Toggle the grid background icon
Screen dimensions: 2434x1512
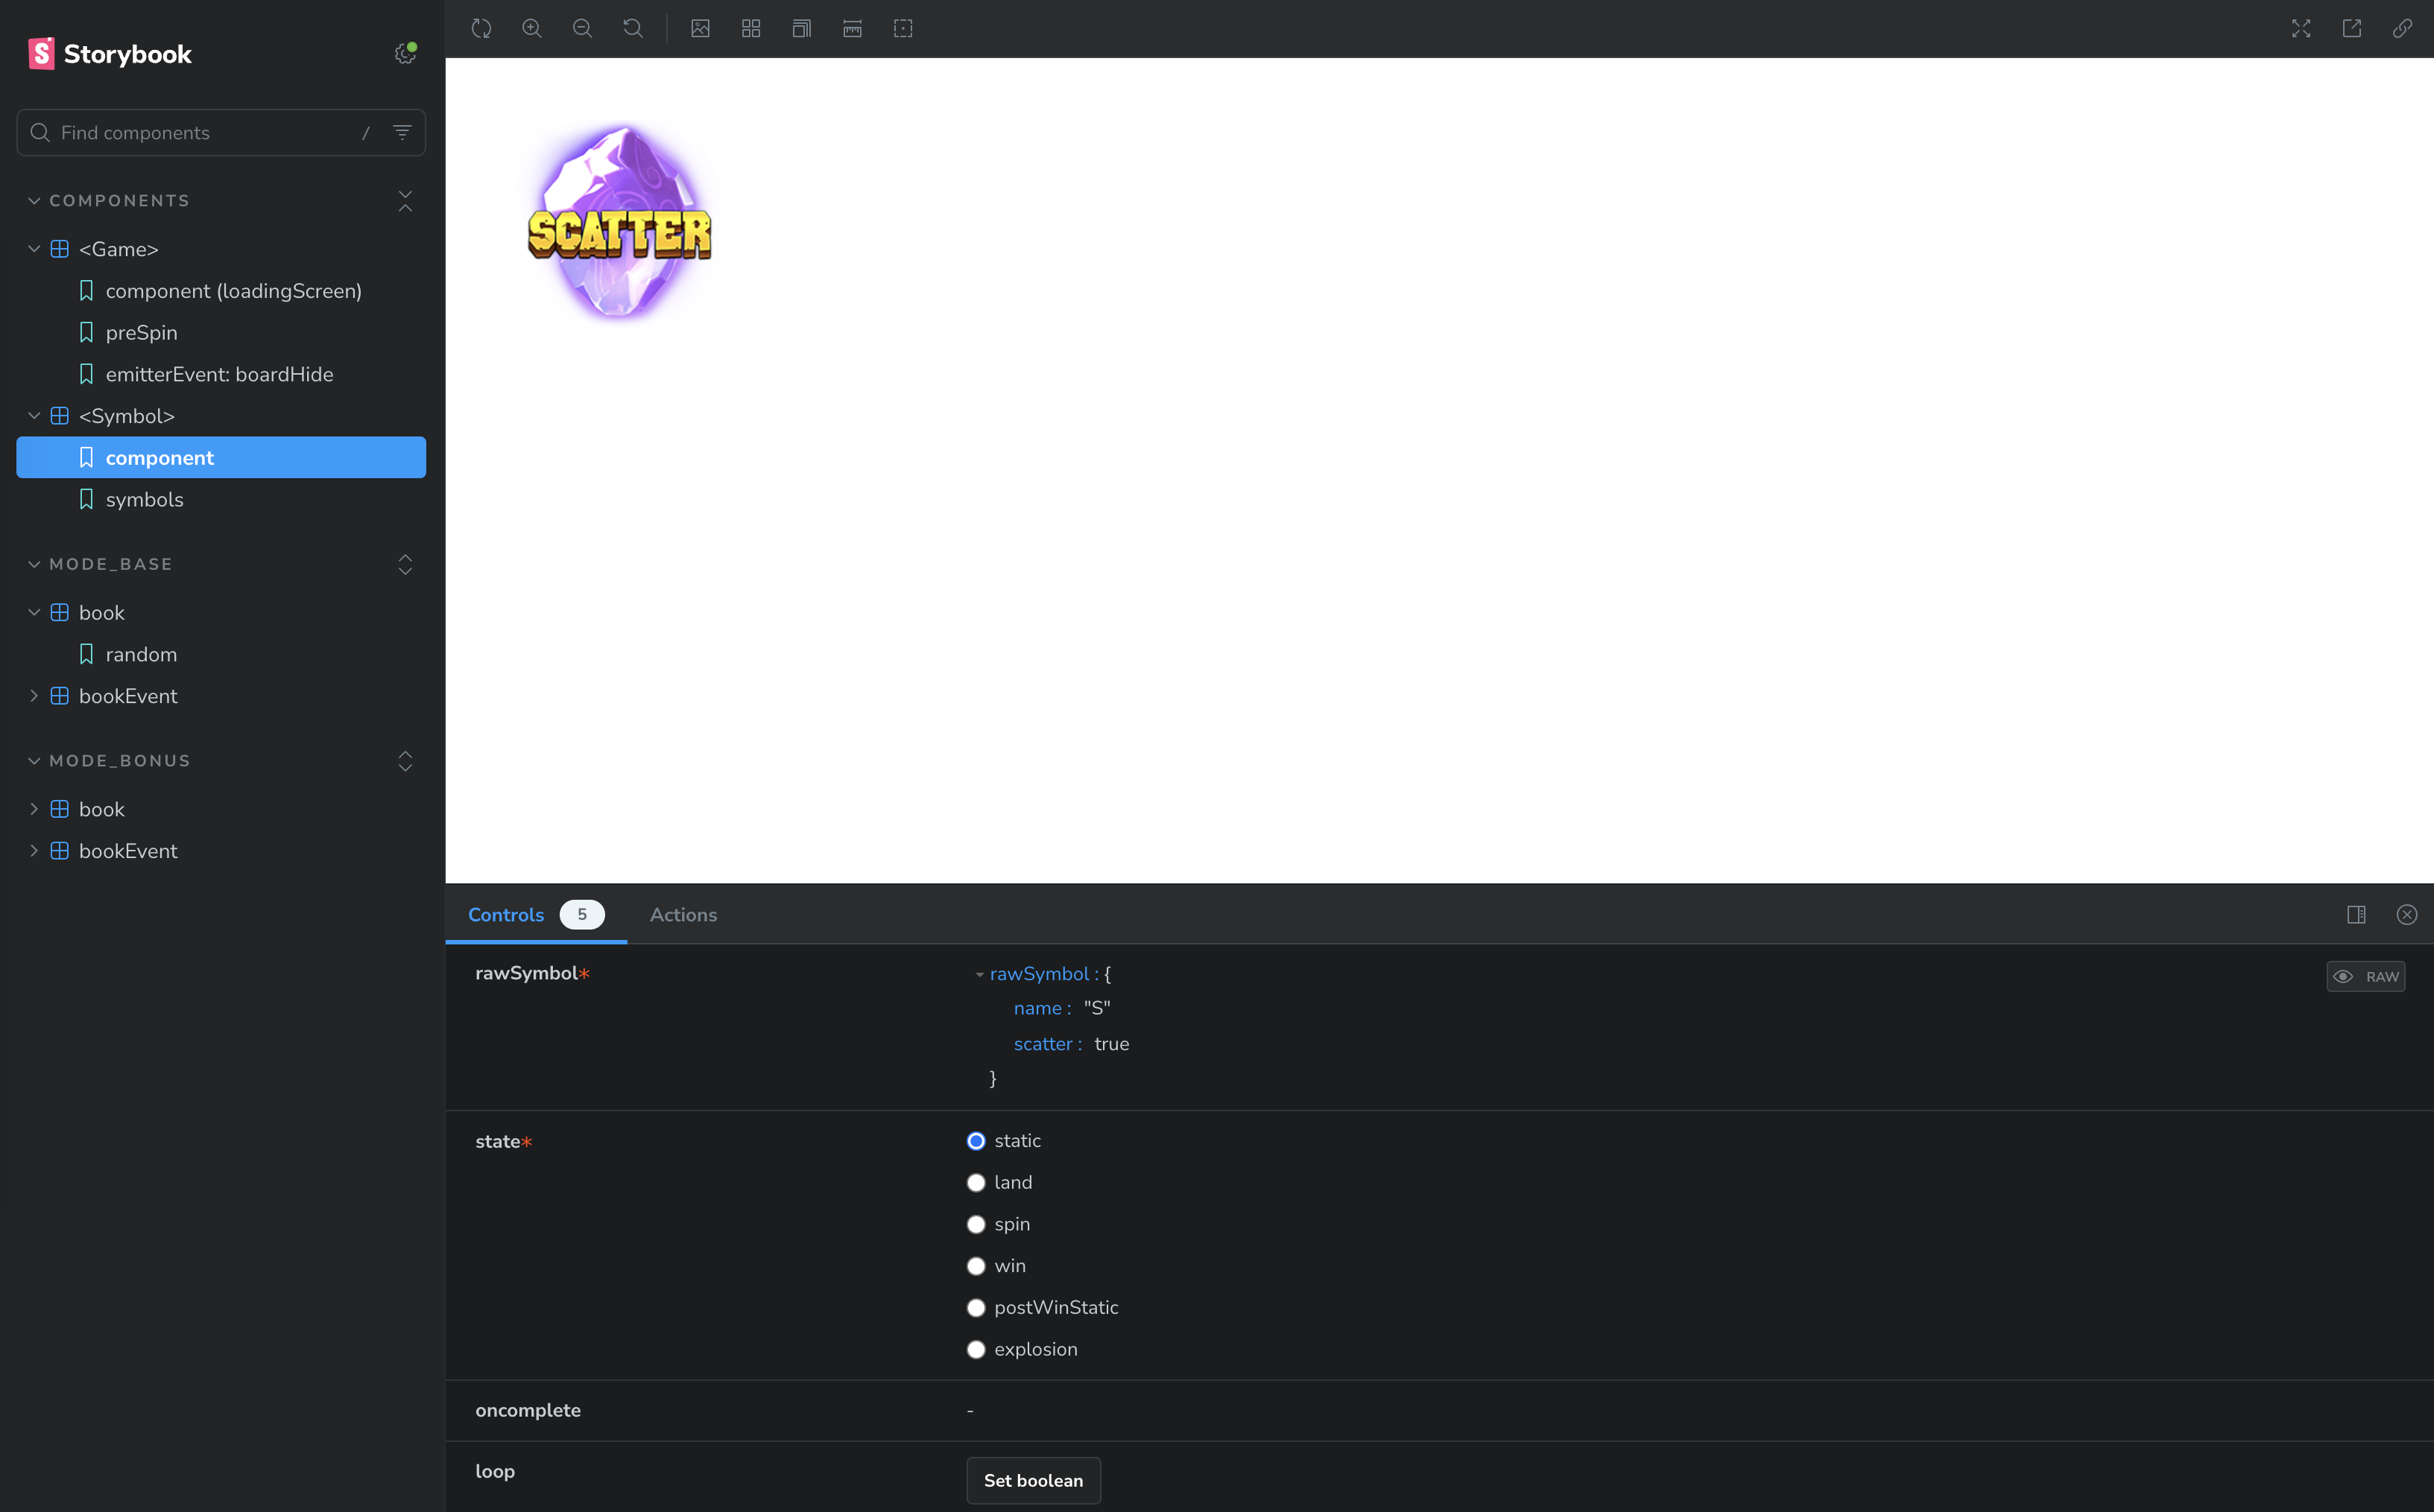(x=751, y=28)
